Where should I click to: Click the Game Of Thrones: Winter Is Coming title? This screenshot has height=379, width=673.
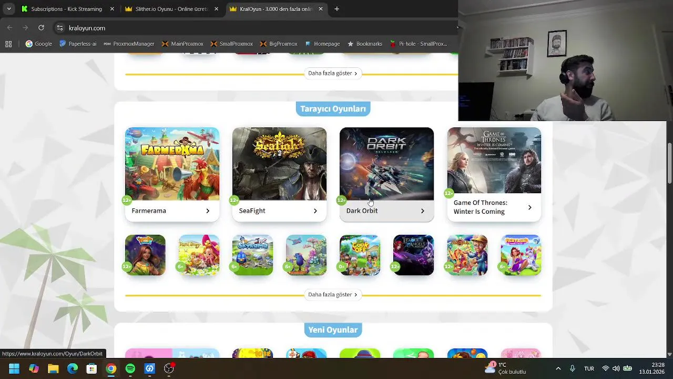481,207
